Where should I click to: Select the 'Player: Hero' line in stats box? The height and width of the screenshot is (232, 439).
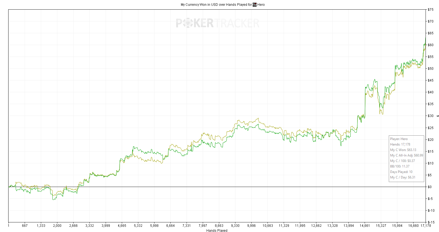point(399,139)
